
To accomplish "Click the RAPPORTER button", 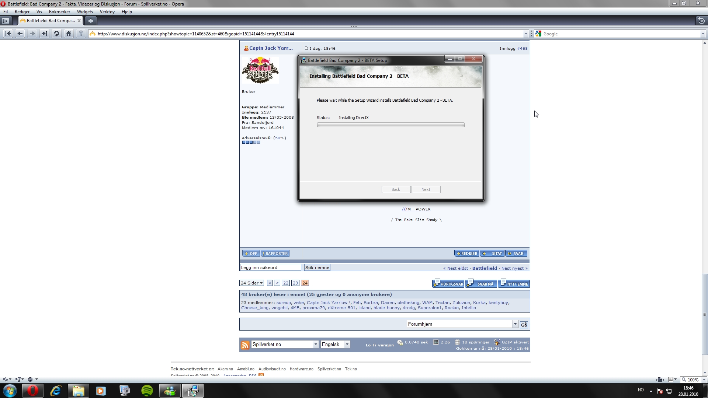I will point(275,254).
